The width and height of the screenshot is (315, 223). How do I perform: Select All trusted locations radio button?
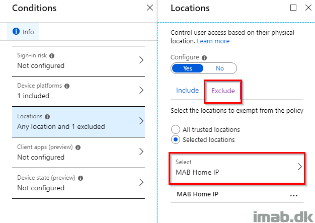point(176,129)
